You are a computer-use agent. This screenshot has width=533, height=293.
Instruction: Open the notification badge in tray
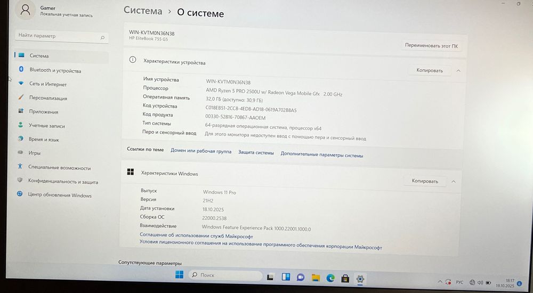[519, 283]
